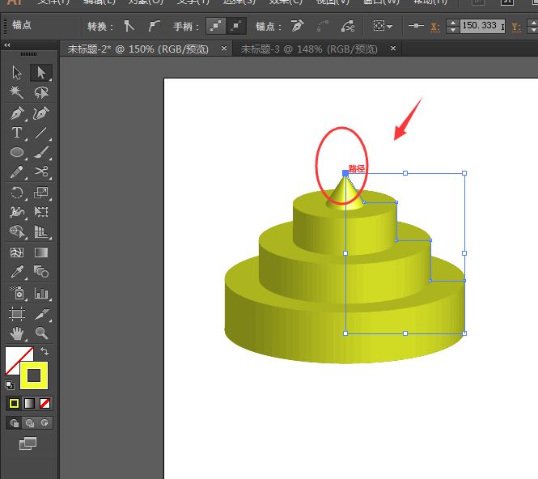538x479 pixels.
Task: Select the Selection tool (black arrow)
Action: point(17,73)
